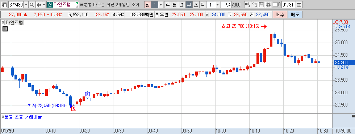Open chart settings gear icon
Viewport: 355px width, 134px height.
coord(268,5)
